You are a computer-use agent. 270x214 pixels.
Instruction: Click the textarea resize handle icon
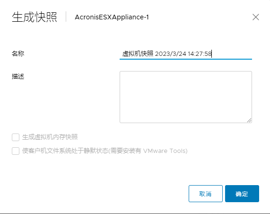pyautogui.click(x=249, y=120)
